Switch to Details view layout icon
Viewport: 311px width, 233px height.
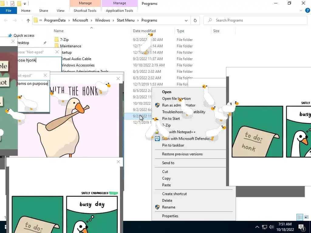tap(300, 217)
